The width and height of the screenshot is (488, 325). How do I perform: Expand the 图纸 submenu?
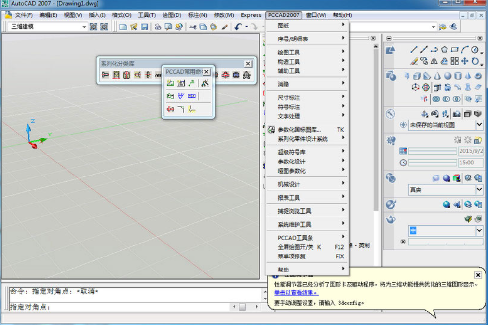[307, 26]
